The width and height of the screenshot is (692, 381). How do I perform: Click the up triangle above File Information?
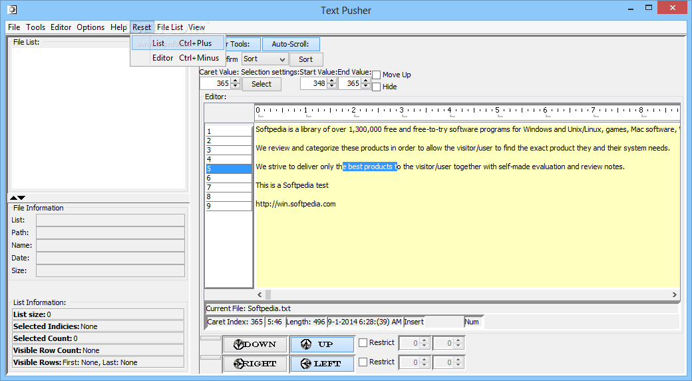(14, 198)
